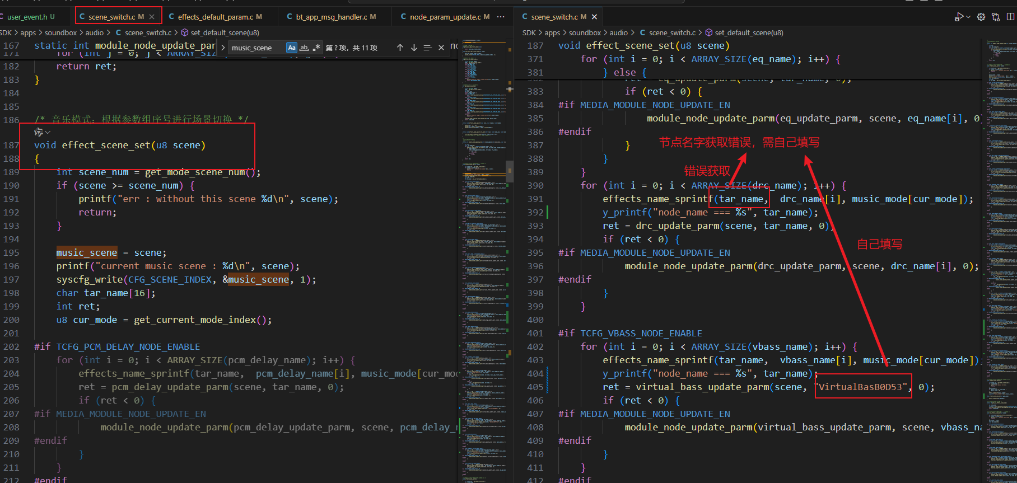The image size is (1017, 483).
Task: Toggle Match Whole Word in find widget
Action: 304,48
